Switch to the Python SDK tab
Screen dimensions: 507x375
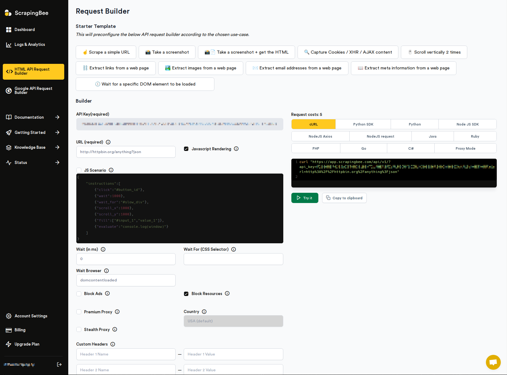coord(363,124)
